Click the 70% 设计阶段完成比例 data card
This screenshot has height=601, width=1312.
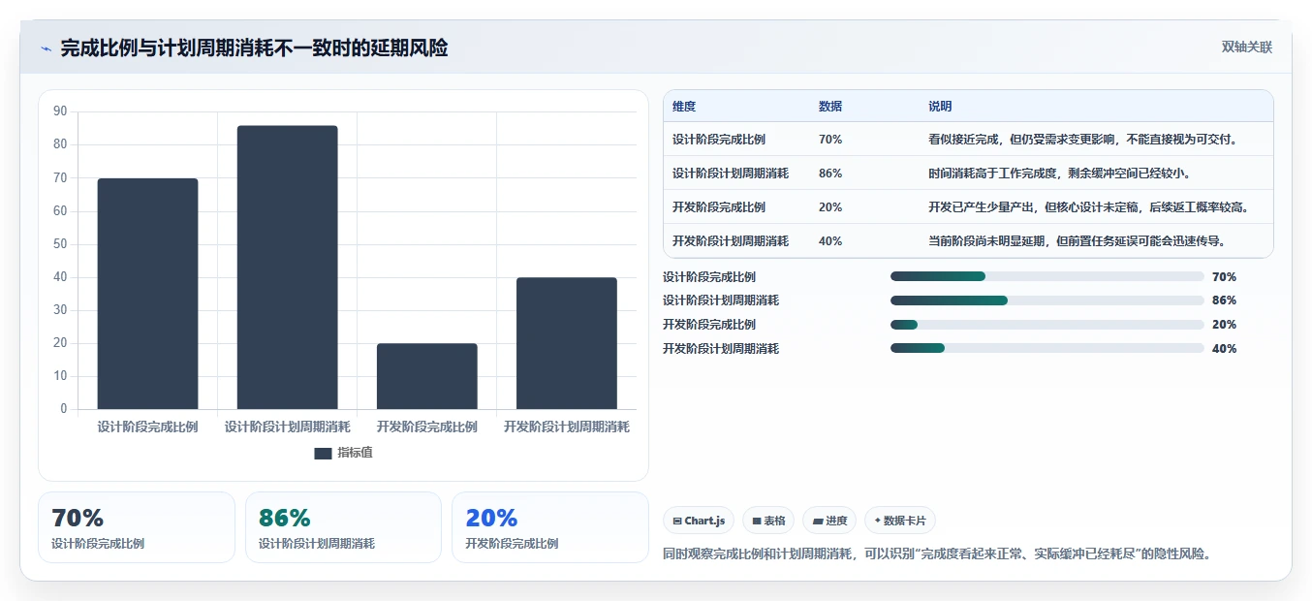pos(137,527)
